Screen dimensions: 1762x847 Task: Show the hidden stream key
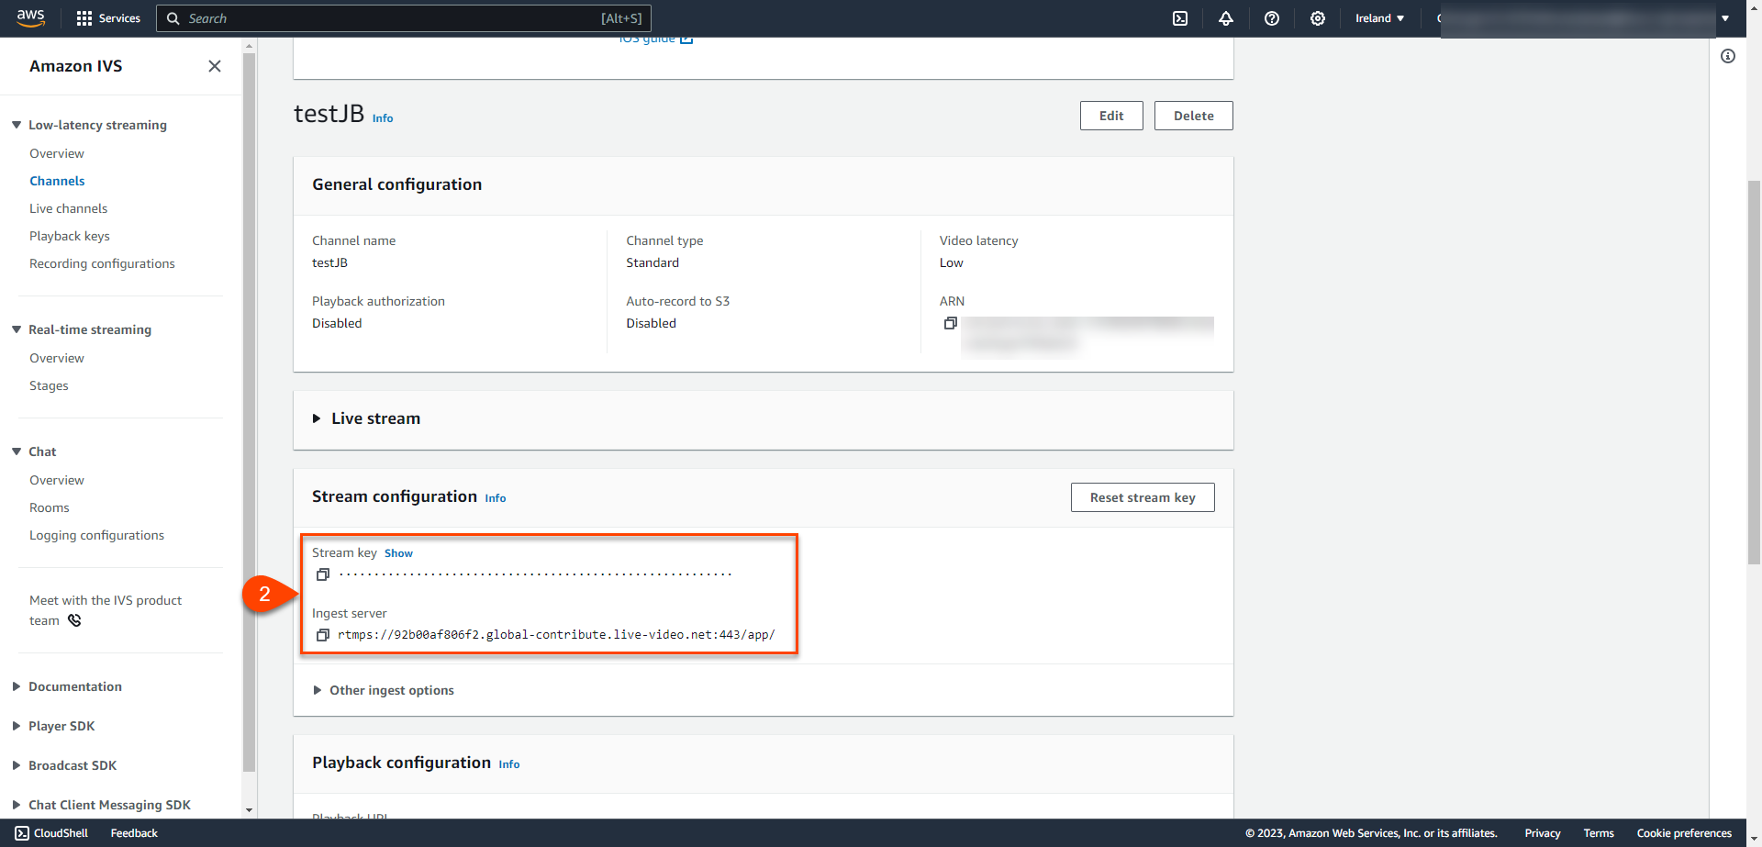398,553
